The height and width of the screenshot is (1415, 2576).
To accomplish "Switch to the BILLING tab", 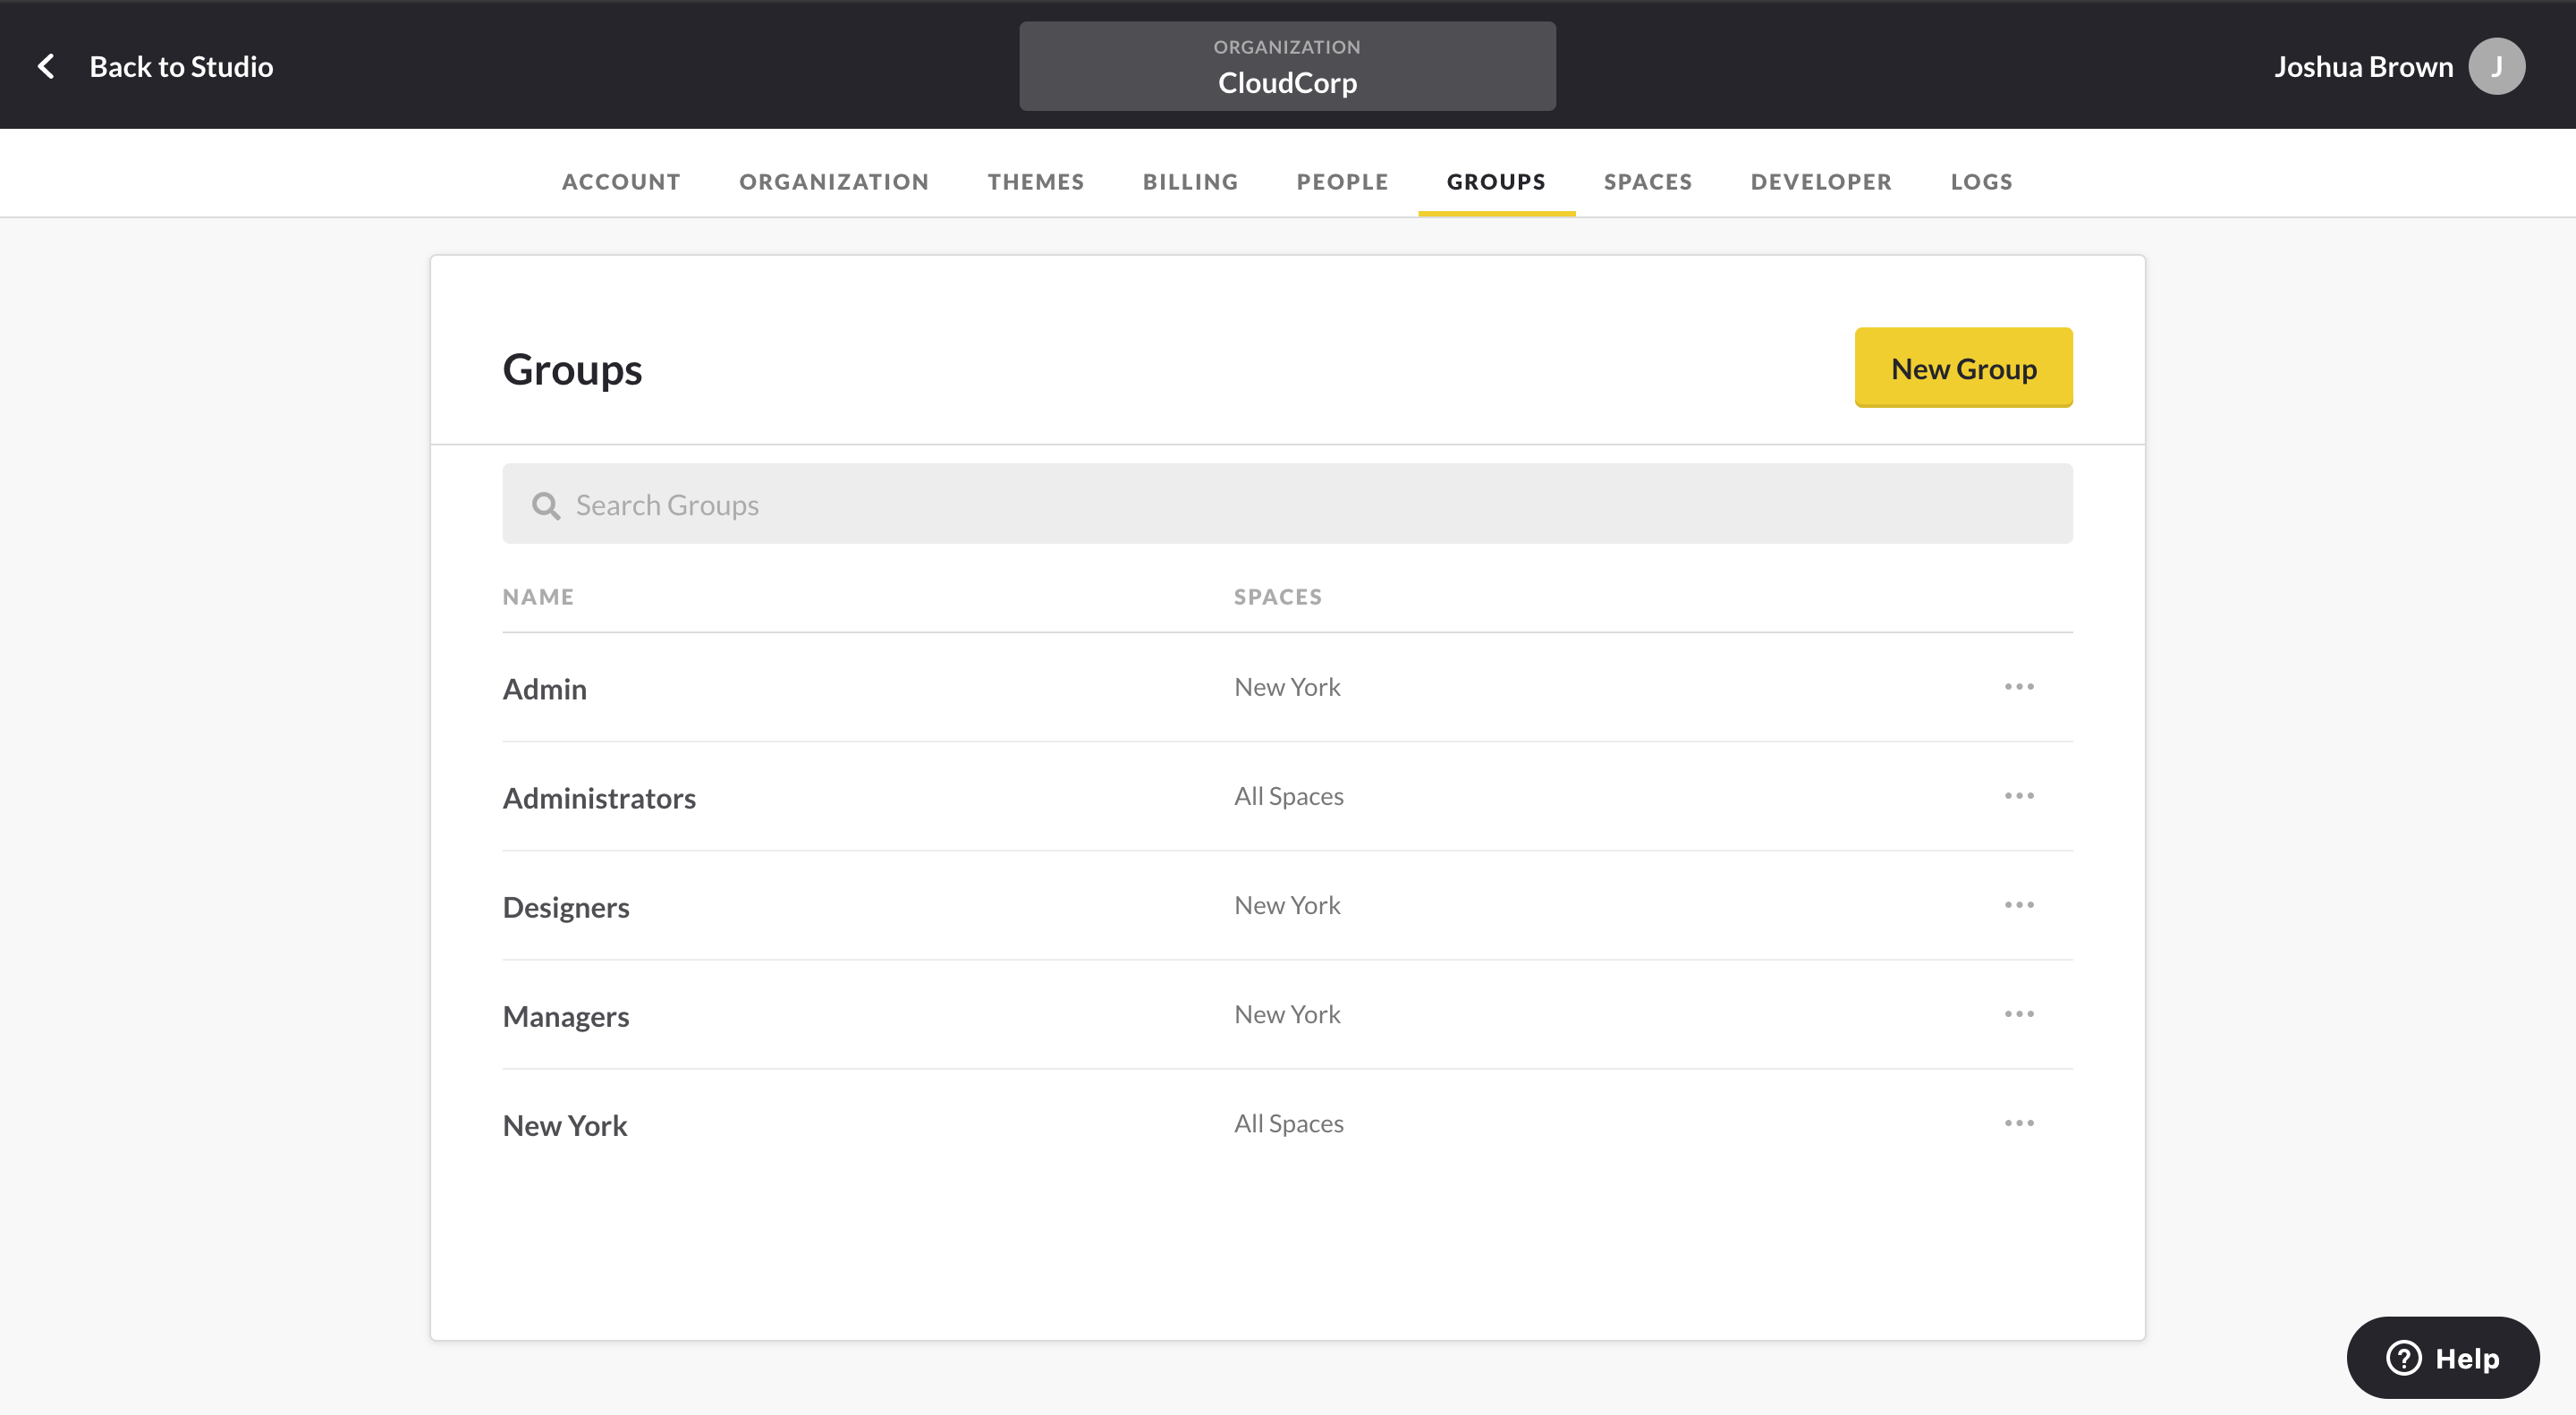I will point(1190,181).
